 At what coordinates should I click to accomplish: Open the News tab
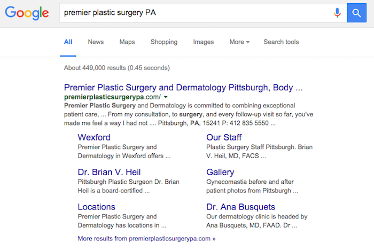[96, 42]
